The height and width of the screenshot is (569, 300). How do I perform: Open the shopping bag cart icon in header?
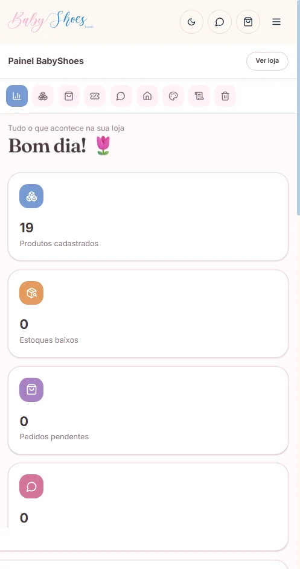(x=248, y=22)
